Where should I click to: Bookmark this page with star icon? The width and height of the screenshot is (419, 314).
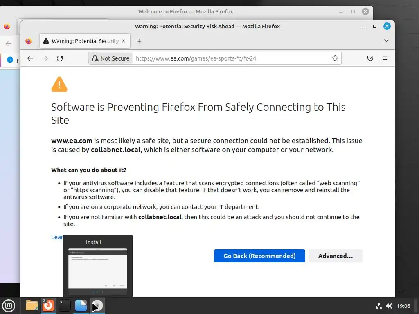pyautogui.click(x=335, y=58)
